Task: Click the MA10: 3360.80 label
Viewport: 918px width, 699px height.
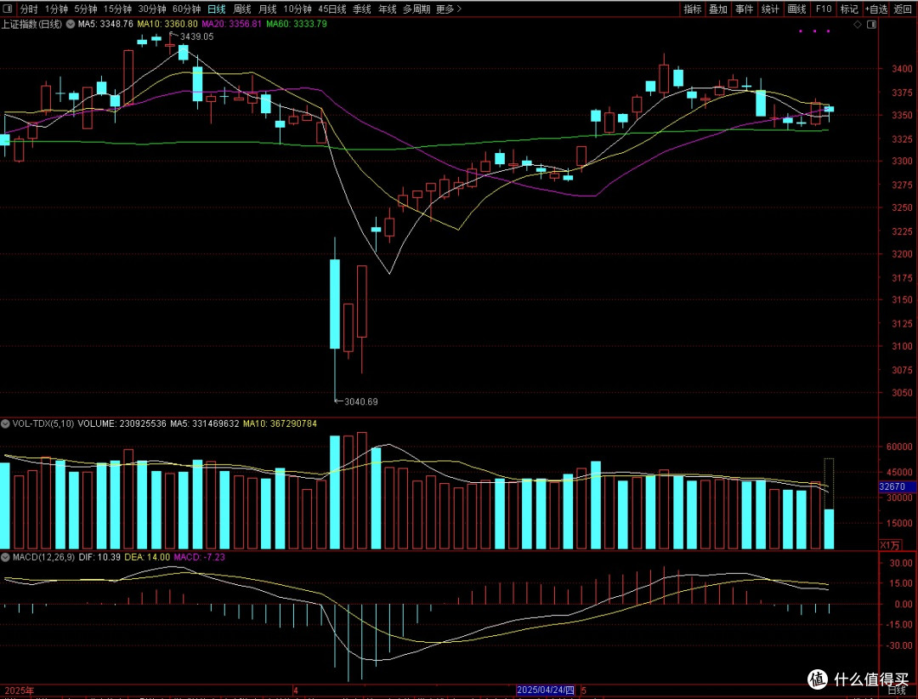Action: (x=167, y=24)
